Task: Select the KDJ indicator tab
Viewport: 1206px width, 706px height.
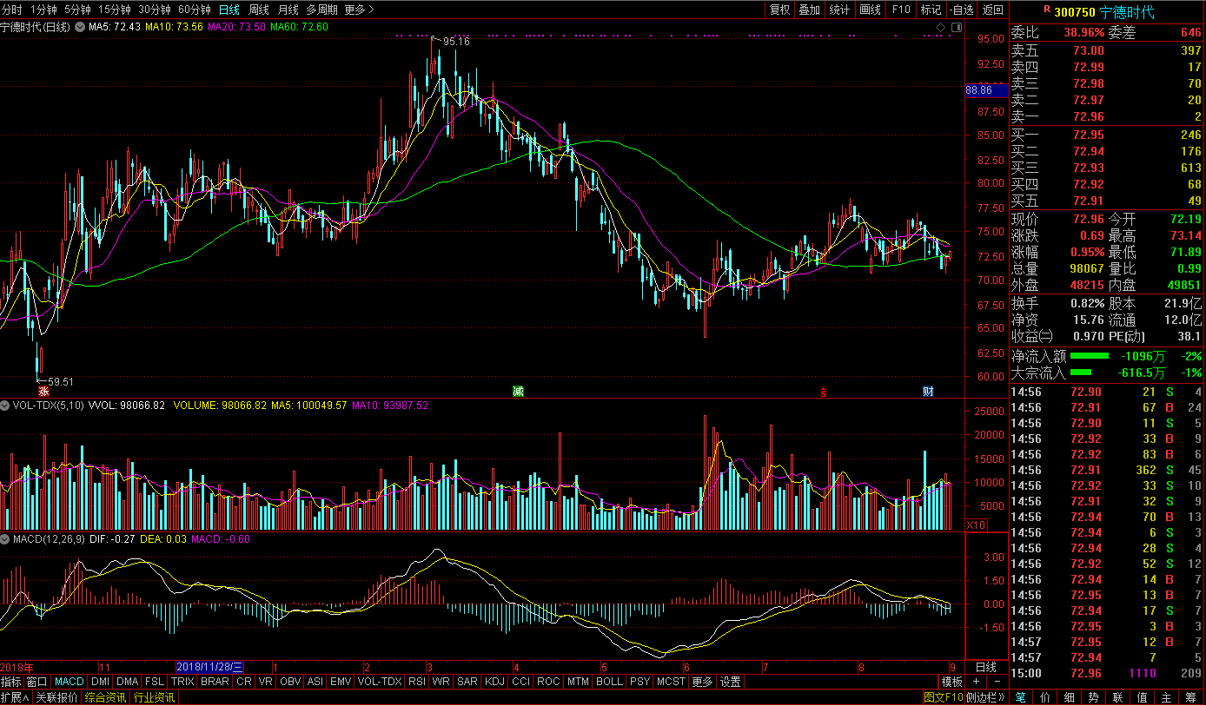Action: [x=494, y=682]
